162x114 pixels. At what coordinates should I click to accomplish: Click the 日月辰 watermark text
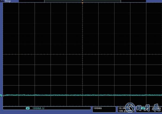(149, 108)
